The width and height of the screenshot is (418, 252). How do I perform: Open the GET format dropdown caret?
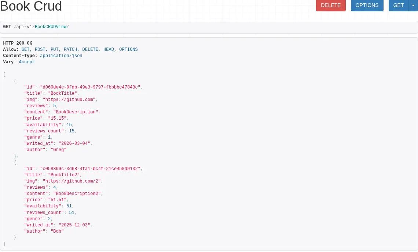tap(413, 5)
